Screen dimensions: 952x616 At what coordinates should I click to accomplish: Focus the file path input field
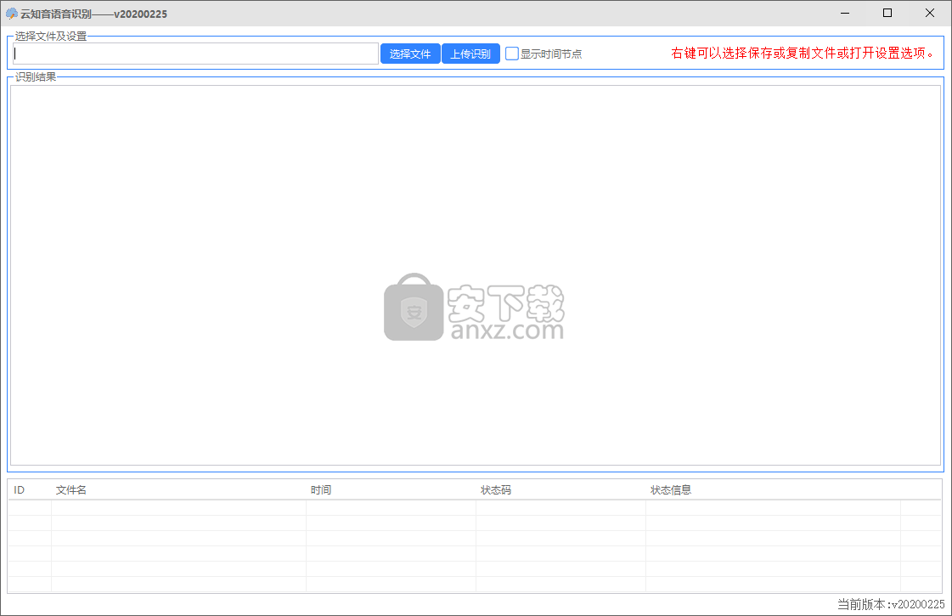195,54
